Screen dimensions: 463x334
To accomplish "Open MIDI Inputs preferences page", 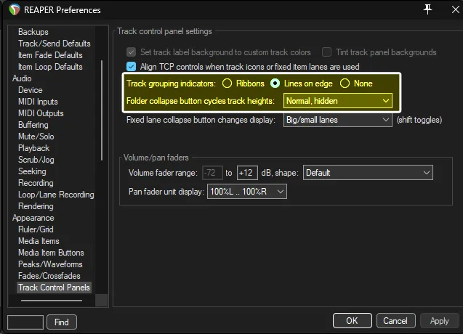I will tap(38, 102).
